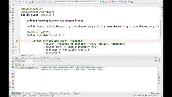The width and height of the screenshot is (172, 97).
Task: Click Resource in the editor breadcrumb
Action: [24, 55]
